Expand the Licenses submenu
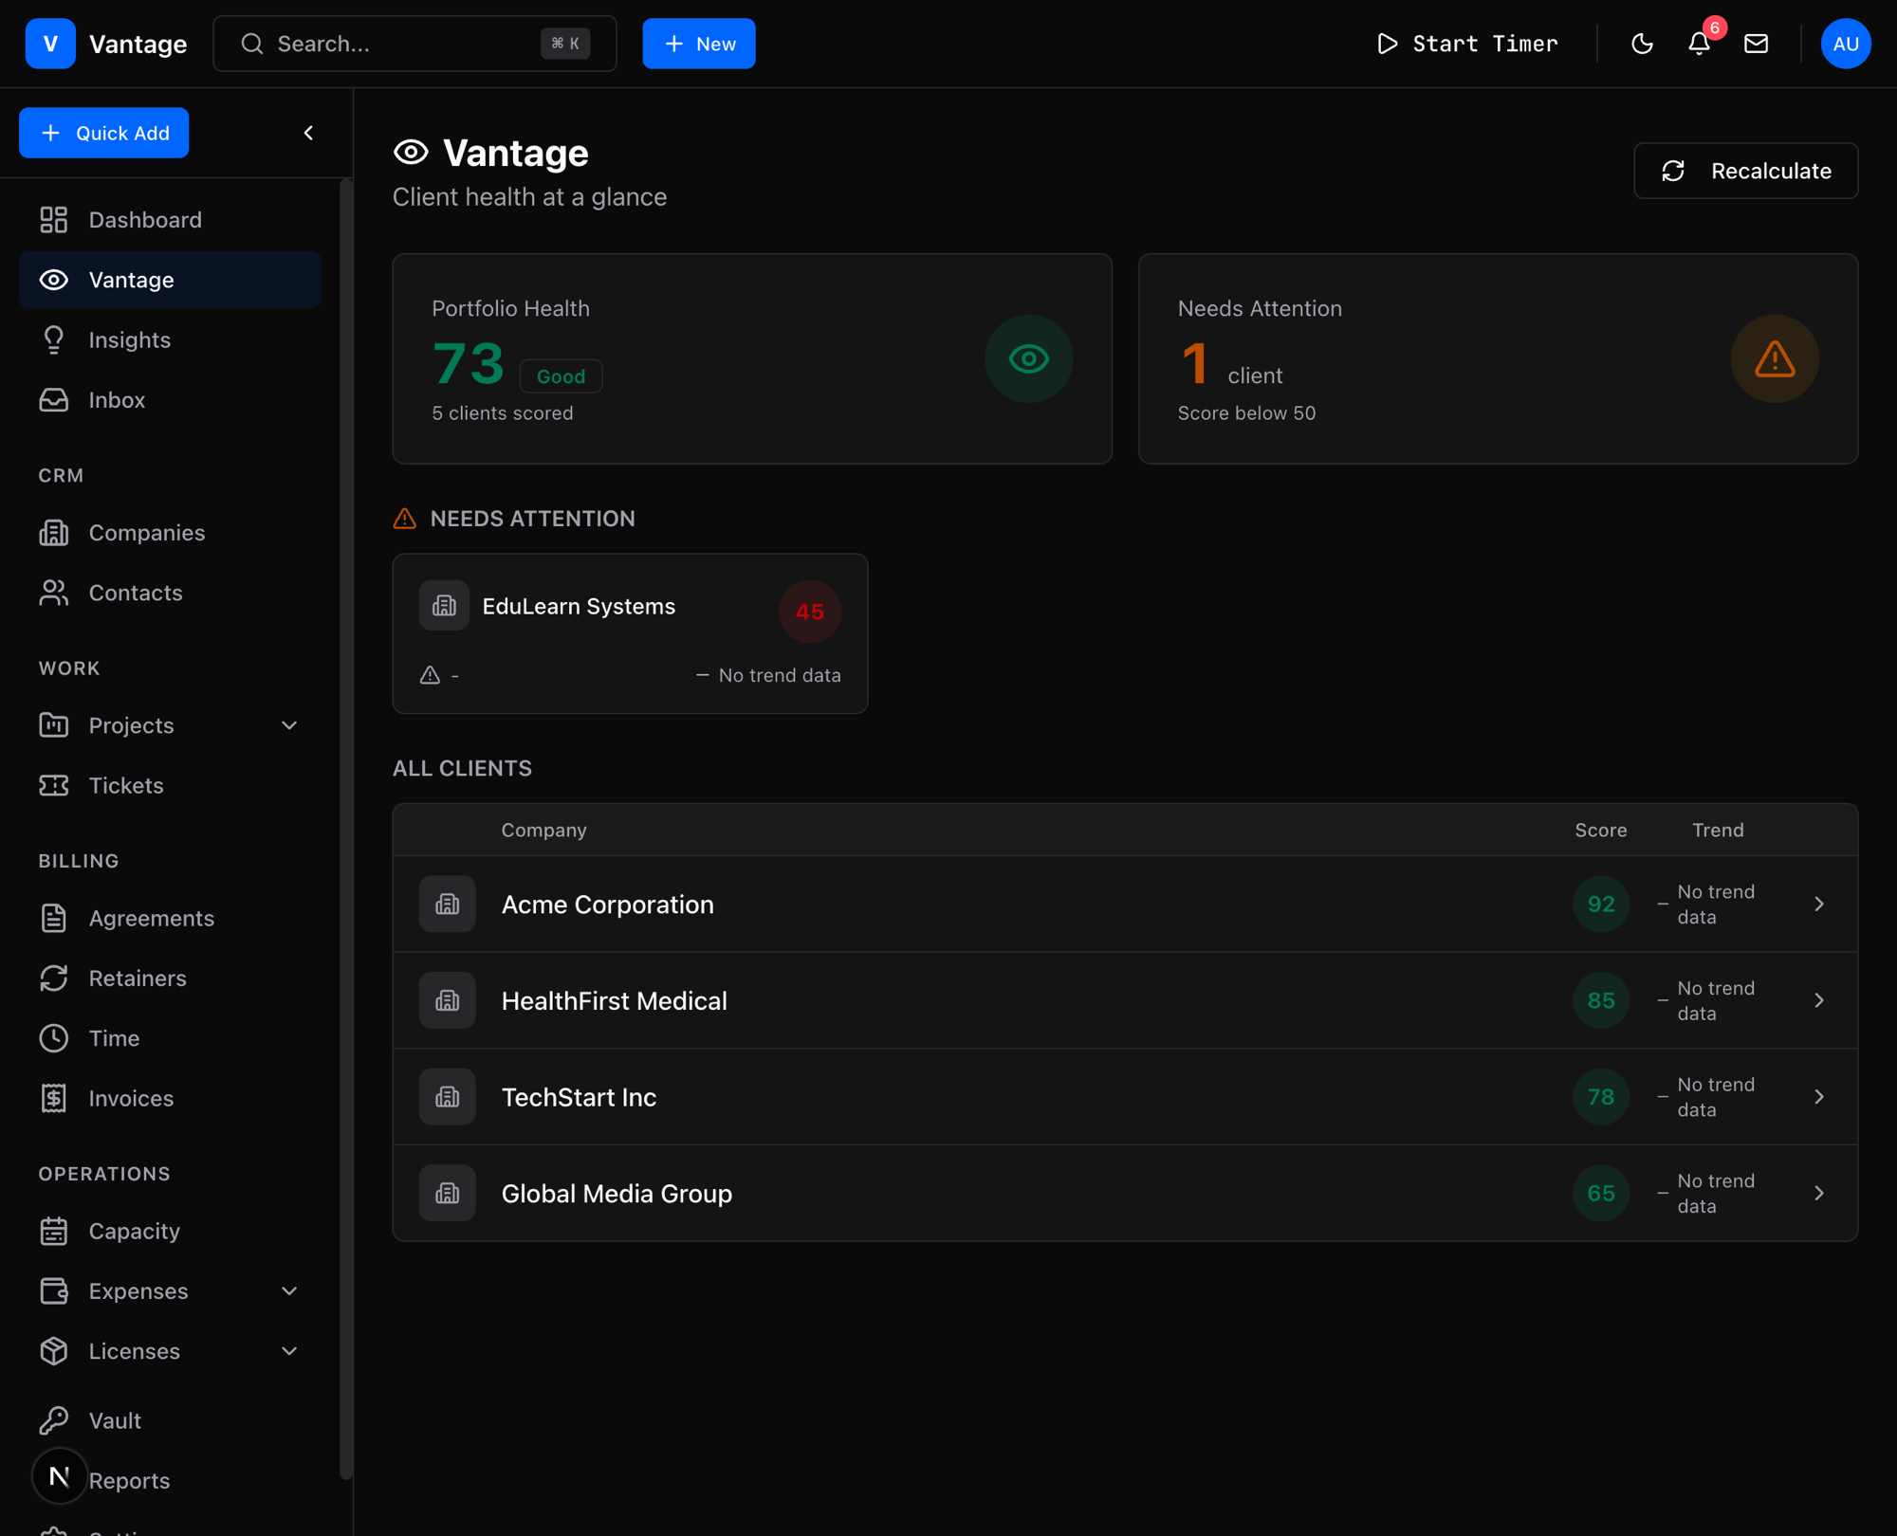The height and width of the screenshot is (1536, 1897). click(289, 1351)
